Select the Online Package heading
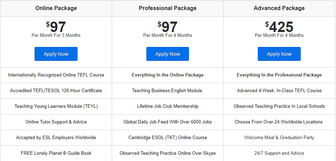 (56, 8)
